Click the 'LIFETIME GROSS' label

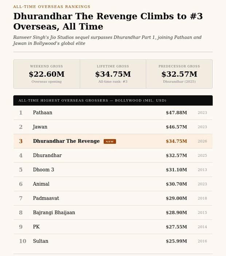pyautogui.click(x=113, y=66)
